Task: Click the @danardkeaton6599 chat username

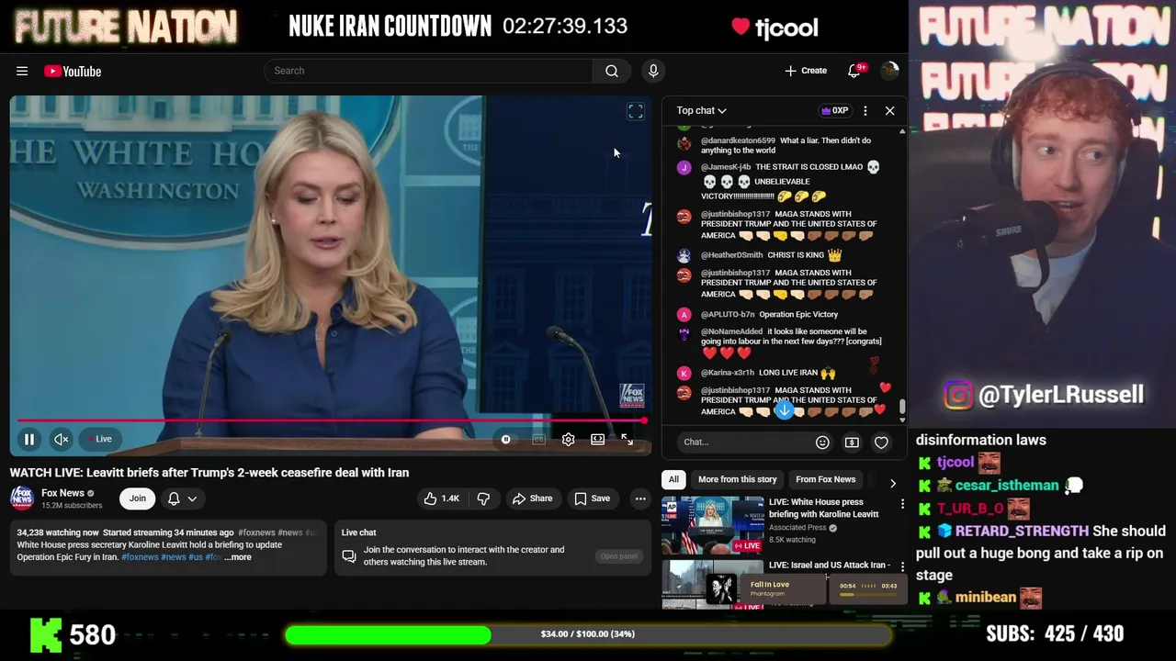Action: [738, 140]
